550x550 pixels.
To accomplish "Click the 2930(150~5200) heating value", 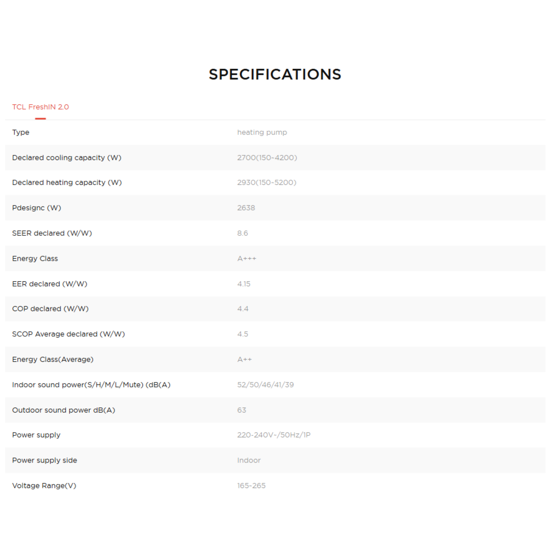I will [x=266, y=182].
